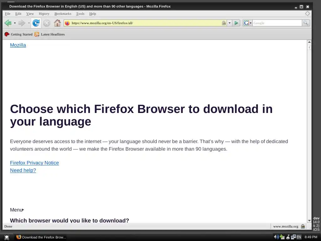
Task: Open the View menu
Action: point(30,14)
